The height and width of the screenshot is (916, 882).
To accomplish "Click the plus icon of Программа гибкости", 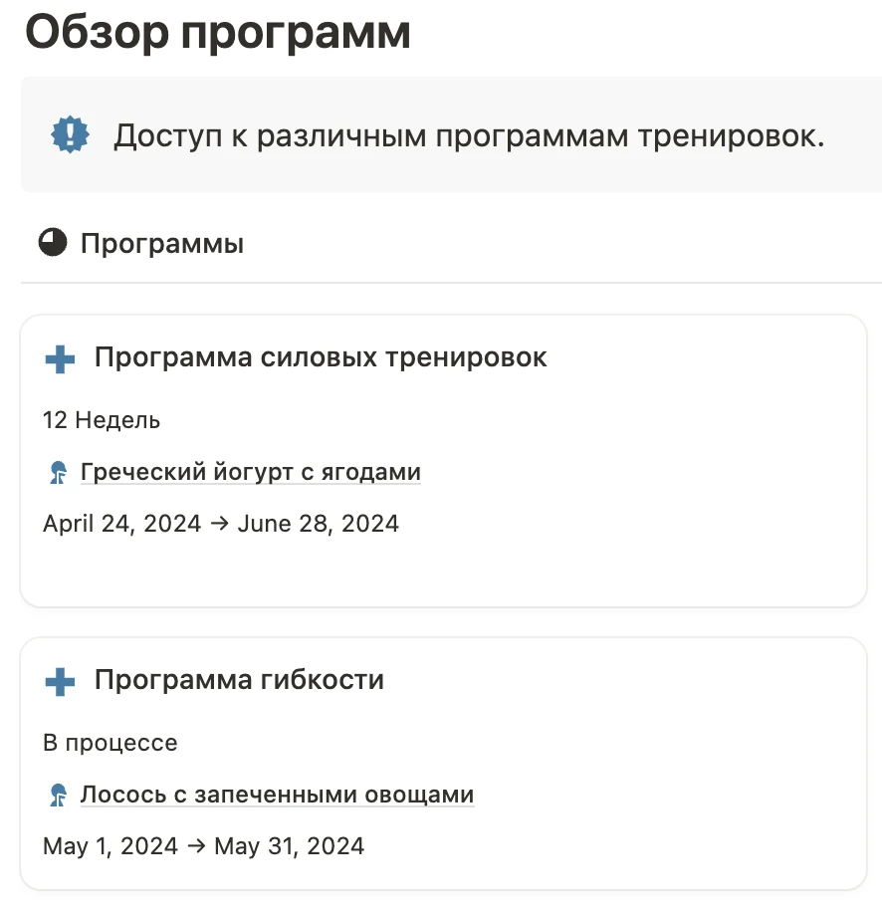I will click(61, 681).
